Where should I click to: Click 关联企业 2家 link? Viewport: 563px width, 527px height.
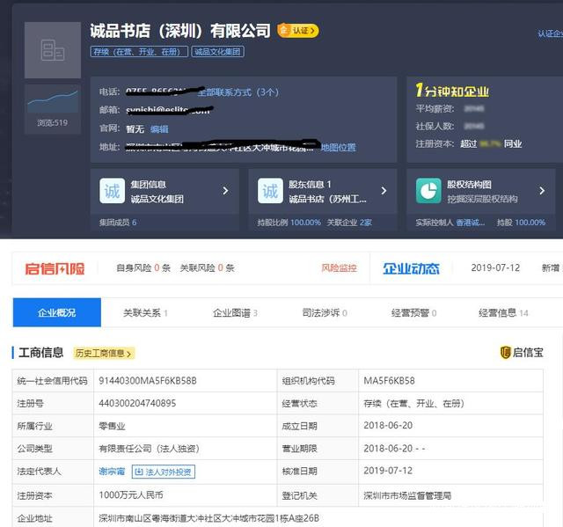(349, 223)
